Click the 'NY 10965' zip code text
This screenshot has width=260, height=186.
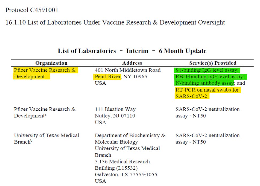(x=135, y=77)
